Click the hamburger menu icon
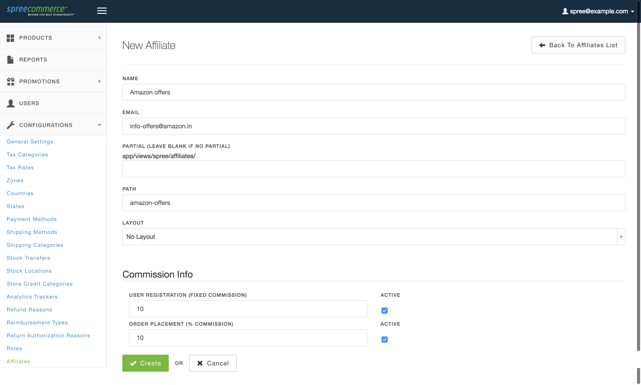Image resolution: width=641 pixels, height=385 pixels. [101, 11]
